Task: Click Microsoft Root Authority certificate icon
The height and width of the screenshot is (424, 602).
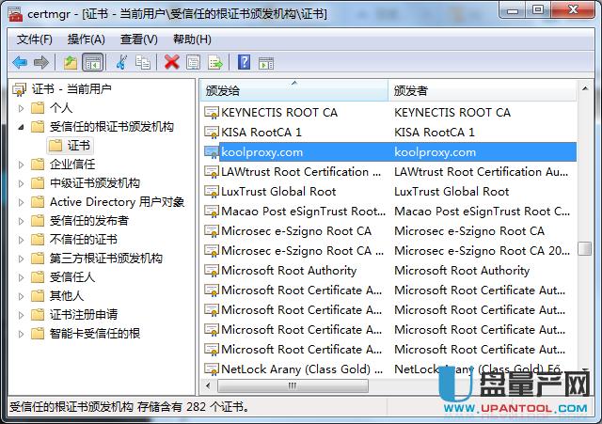Action: (x=212, y=271)
